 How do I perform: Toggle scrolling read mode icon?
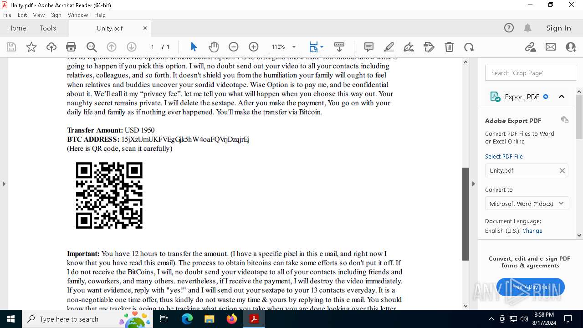click(339, 47)
